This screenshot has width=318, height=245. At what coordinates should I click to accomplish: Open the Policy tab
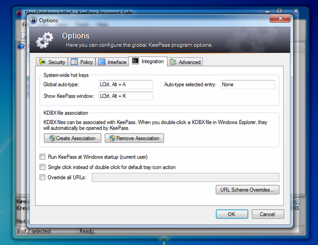pos(82,62)
